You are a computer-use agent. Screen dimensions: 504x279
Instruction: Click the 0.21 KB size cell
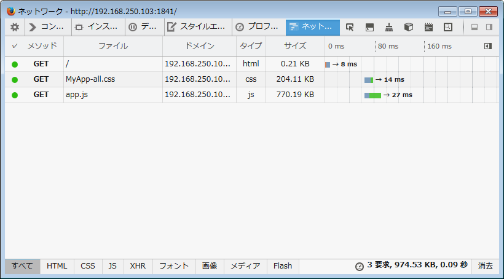coord(295,64)
